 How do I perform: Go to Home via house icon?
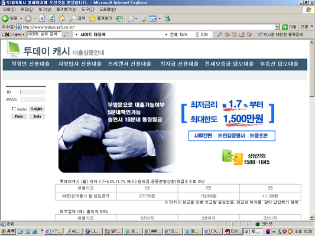coord(61,19)
